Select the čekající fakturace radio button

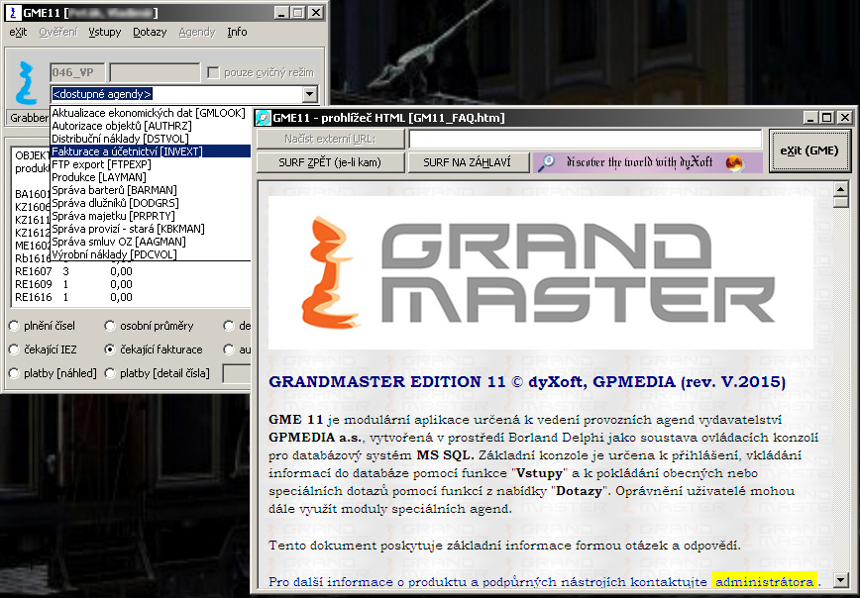click(x=110, y=349)
